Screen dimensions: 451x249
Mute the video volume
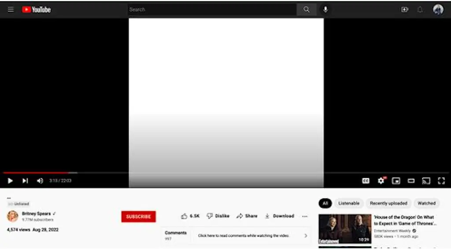40,181
